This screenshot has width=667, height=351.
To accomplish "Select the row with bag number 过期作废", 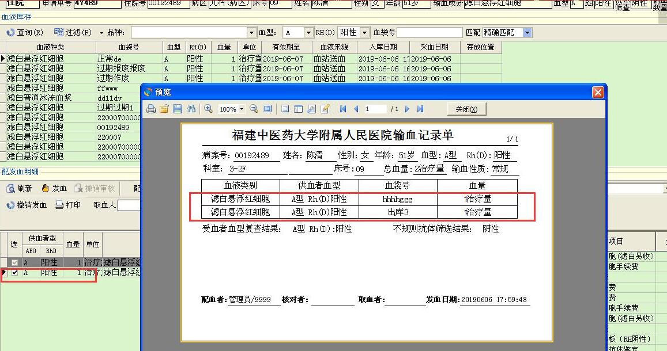I will 254,78.
